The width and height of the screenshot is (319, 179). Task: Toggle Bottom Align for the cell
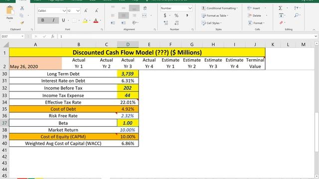click(134, 8)
